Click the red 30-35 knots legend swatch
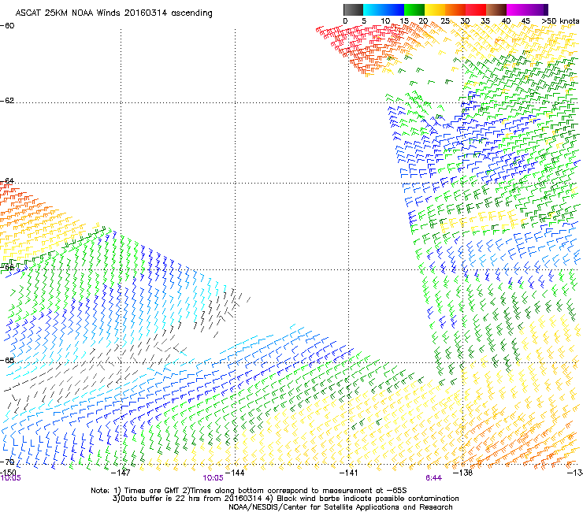Viewport: 583px width, 512px height. (476, 9)
